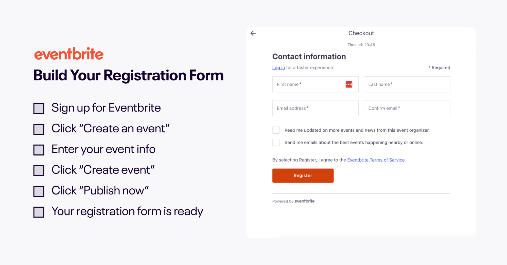Viewport: 507px width, 265px height.
Task: Click the 'Time left' countdown timer
Action: click(361, 45)
